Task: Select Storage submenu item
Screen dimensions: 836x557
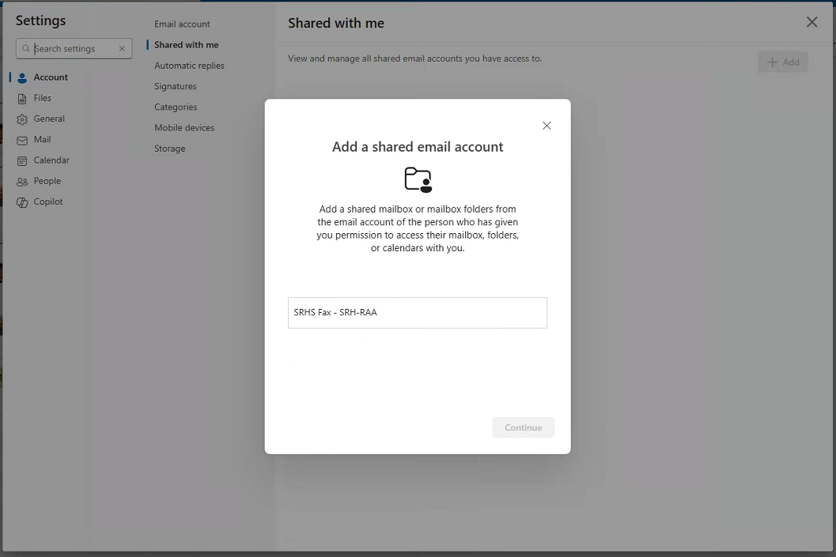Action: pyautogui.click(x=169, y=149)
